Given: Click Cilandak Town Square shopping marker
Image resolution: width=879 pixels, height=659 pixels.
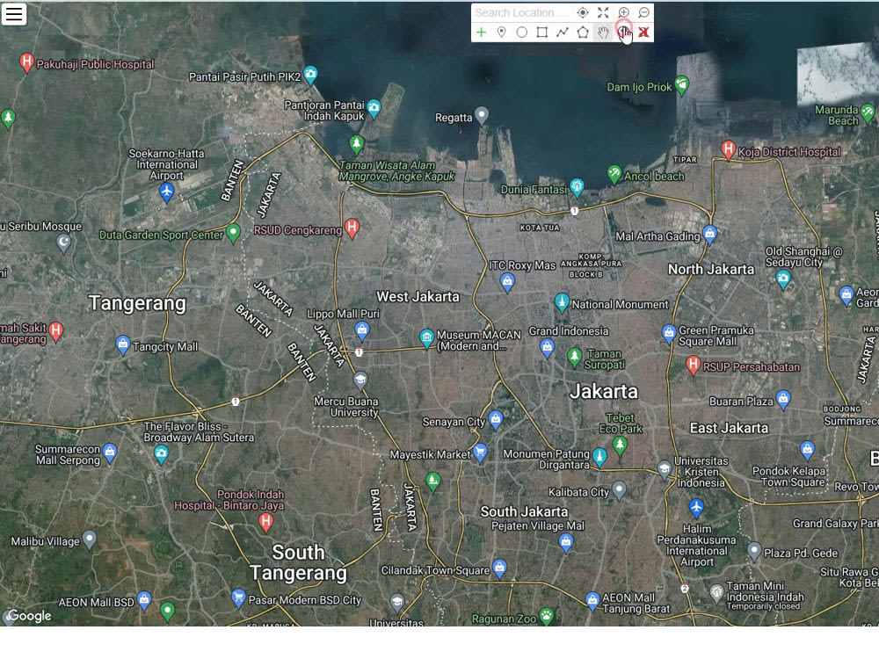Looking at the screenshot, I should coord(499,568).
